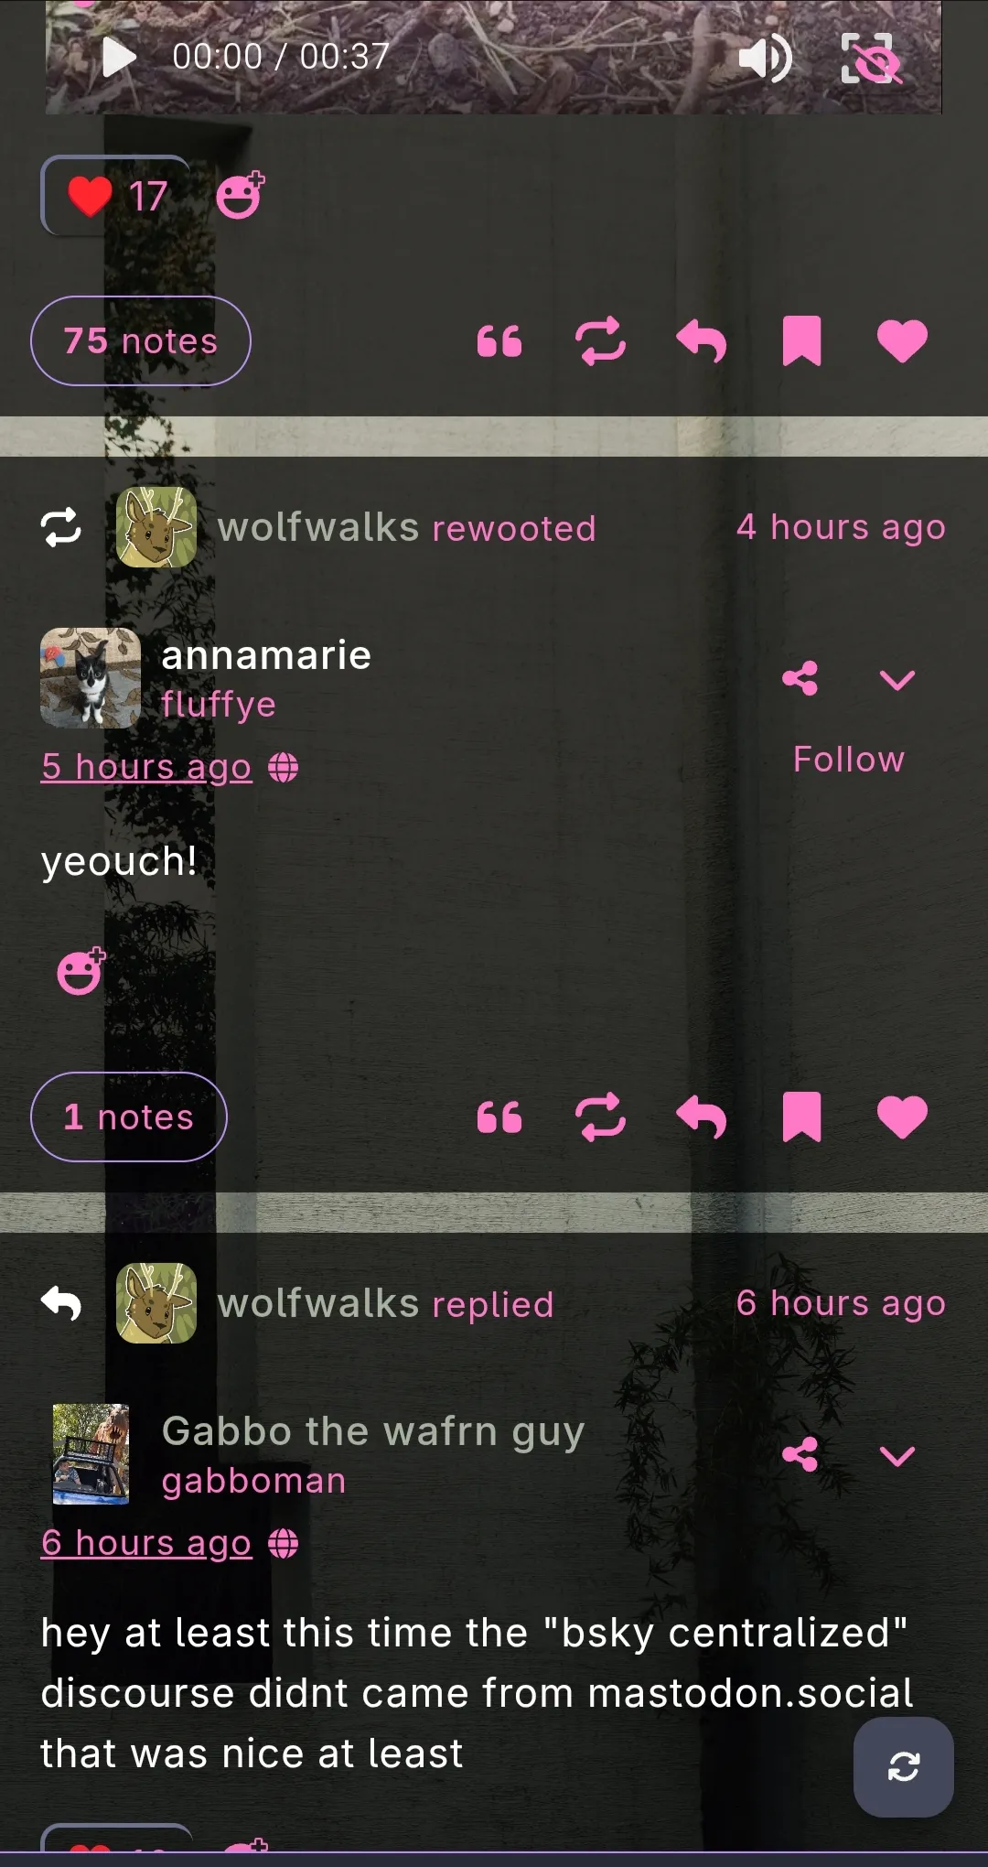988x1867 pixels.
Task: Rewoot the annamarie post
Action: pyautogui.click(x=600, y=1117)
